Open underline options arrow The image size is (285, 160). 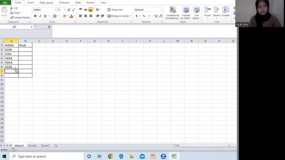pyautogui.click(x=49, y=16)
